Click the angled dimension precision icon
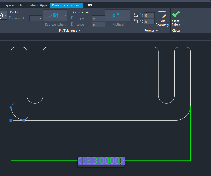 (x=142, y=15)
